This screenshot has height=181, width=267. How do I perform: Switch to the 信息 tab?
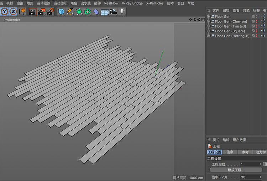tap(230, 152)
